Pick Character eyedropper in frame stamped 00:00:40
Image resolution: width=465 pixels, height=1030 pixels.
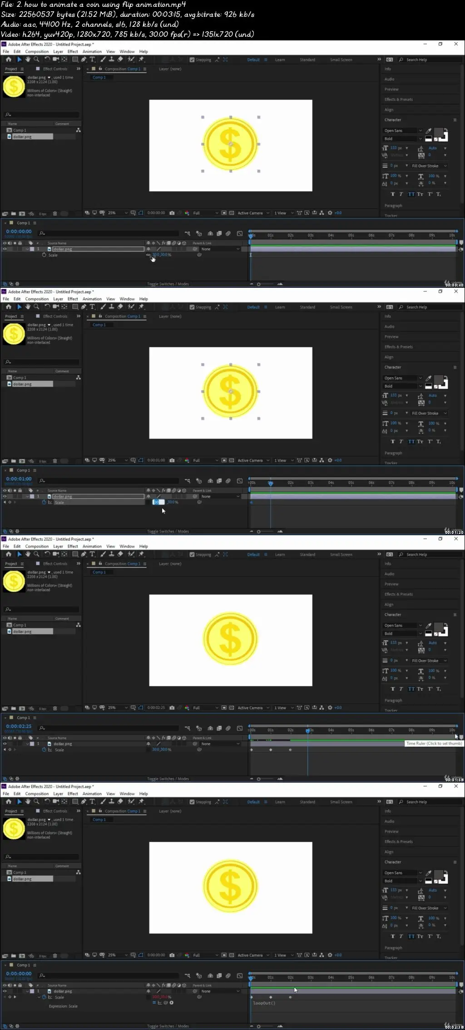pos(428,131)
